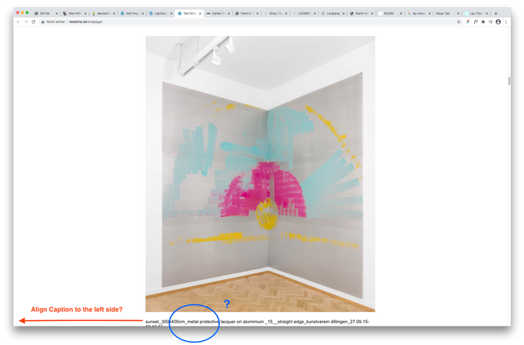Bookmark this page with the star icon
Screen dimensions: 524x345
pyautogui.click(x=459, y=22)
